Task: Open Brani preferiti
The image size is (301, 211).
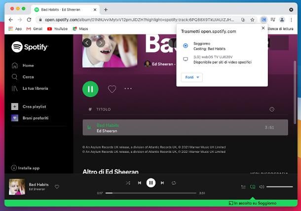Action: point(30,118)
